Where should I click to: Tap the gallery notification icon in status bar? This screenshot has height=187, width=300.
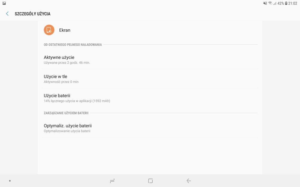[4, 3]
